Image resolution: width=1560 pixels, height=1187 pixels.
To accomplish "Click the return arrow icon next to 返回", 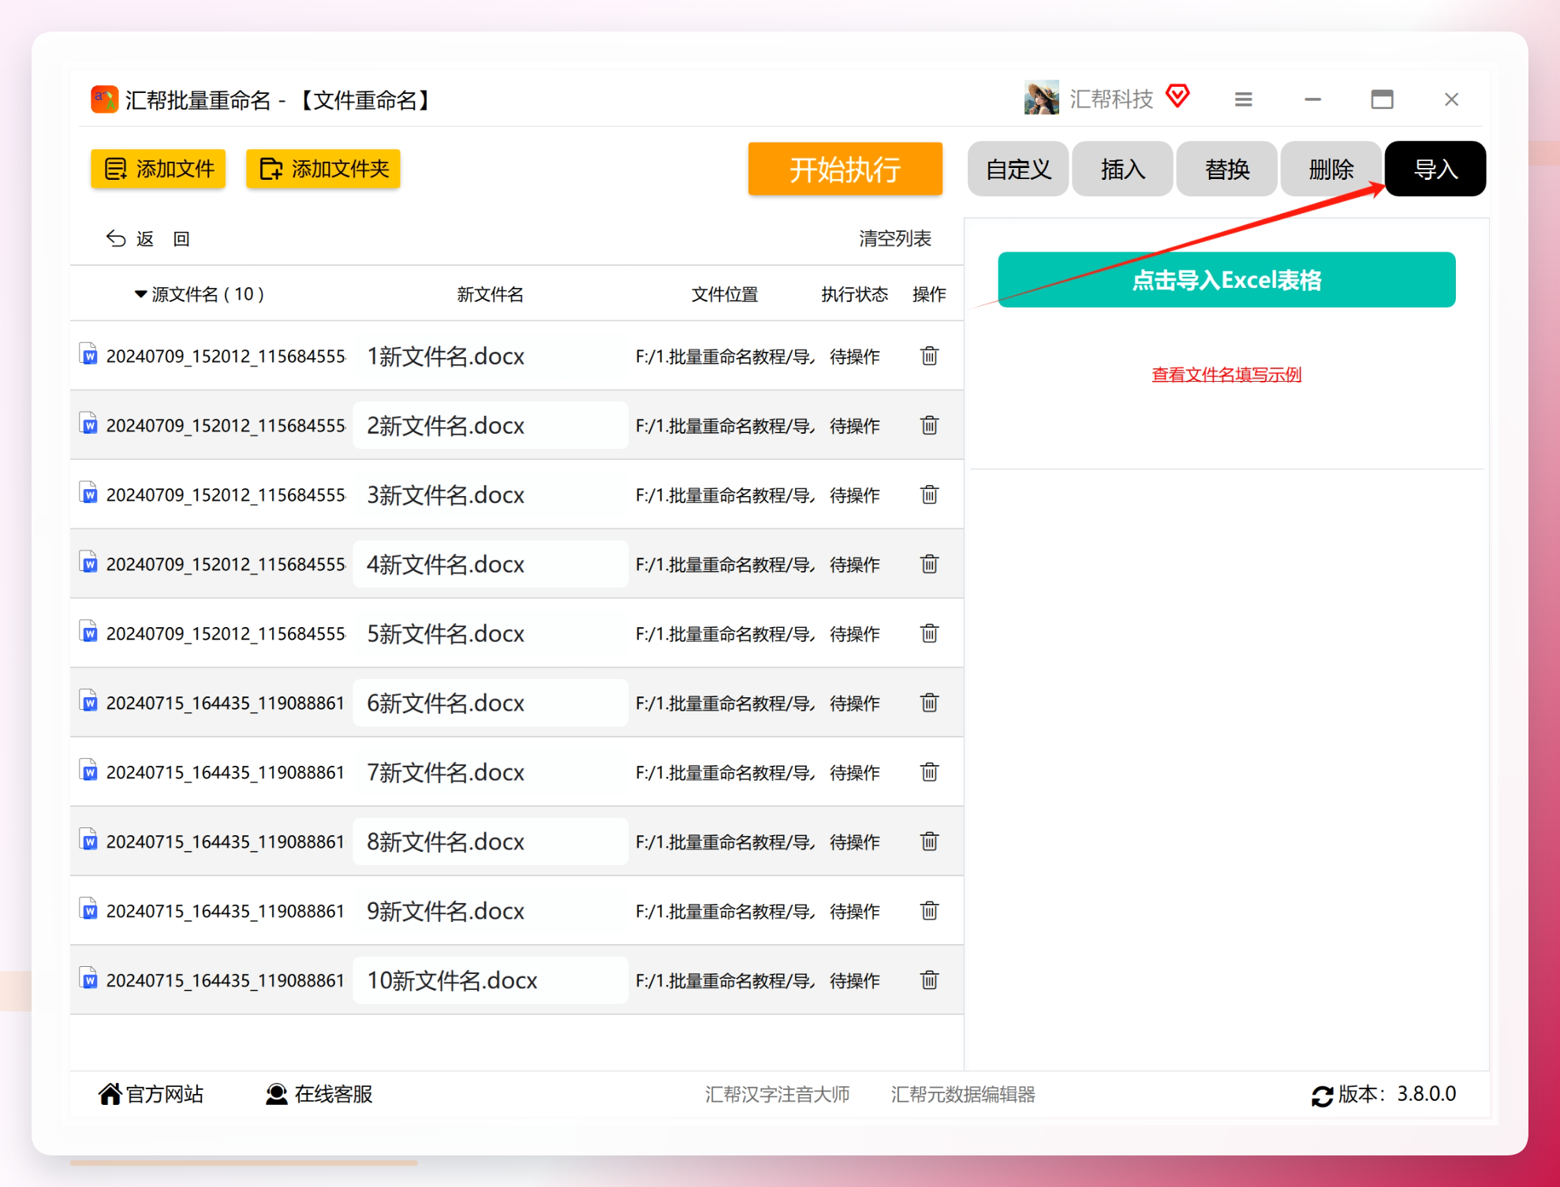I will point(116,238).
